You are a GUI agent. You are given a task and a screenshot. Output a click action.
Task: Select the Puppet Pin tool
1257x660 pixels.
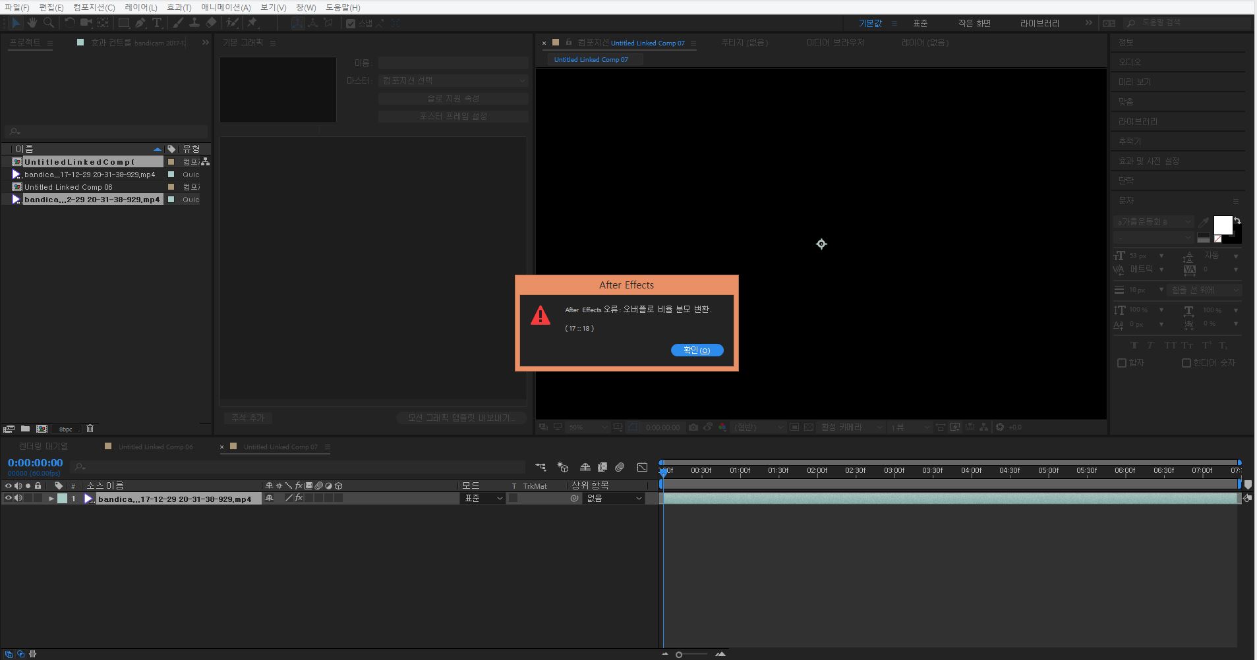[252, 23]
